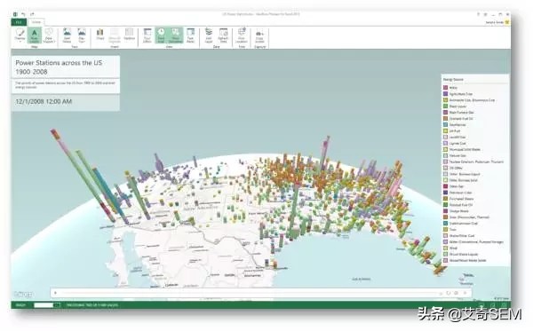Open the Themes gallery in the ribbon

coord(20,35)
